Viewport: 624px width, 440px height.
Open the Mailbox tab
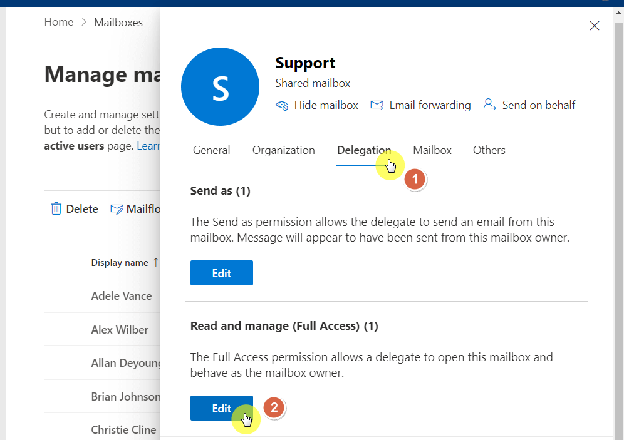tap(432, 150)
